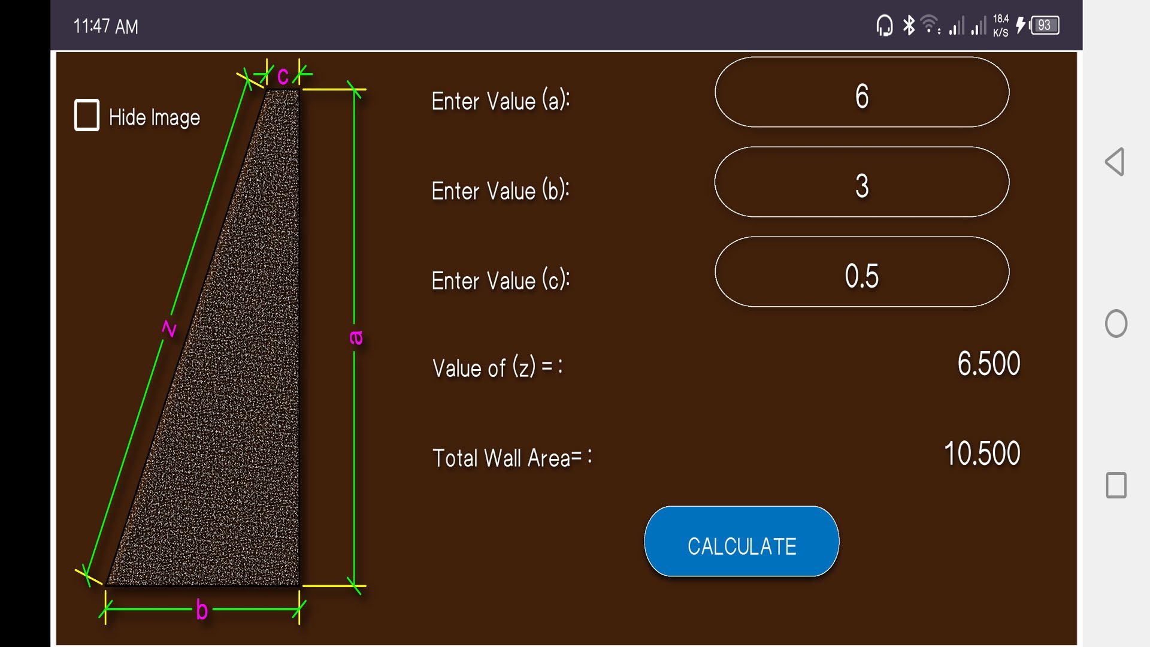Click value (b) input field containing 3
This screenshot has width=1150, height=647.
[861, 182]
